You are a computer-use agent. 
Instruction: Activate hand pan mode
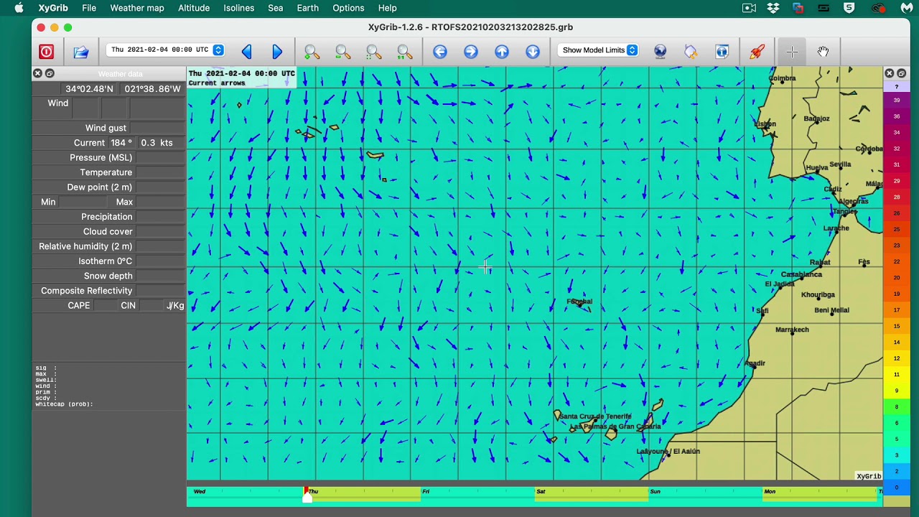pyautogui.click(x=823, y=52)
